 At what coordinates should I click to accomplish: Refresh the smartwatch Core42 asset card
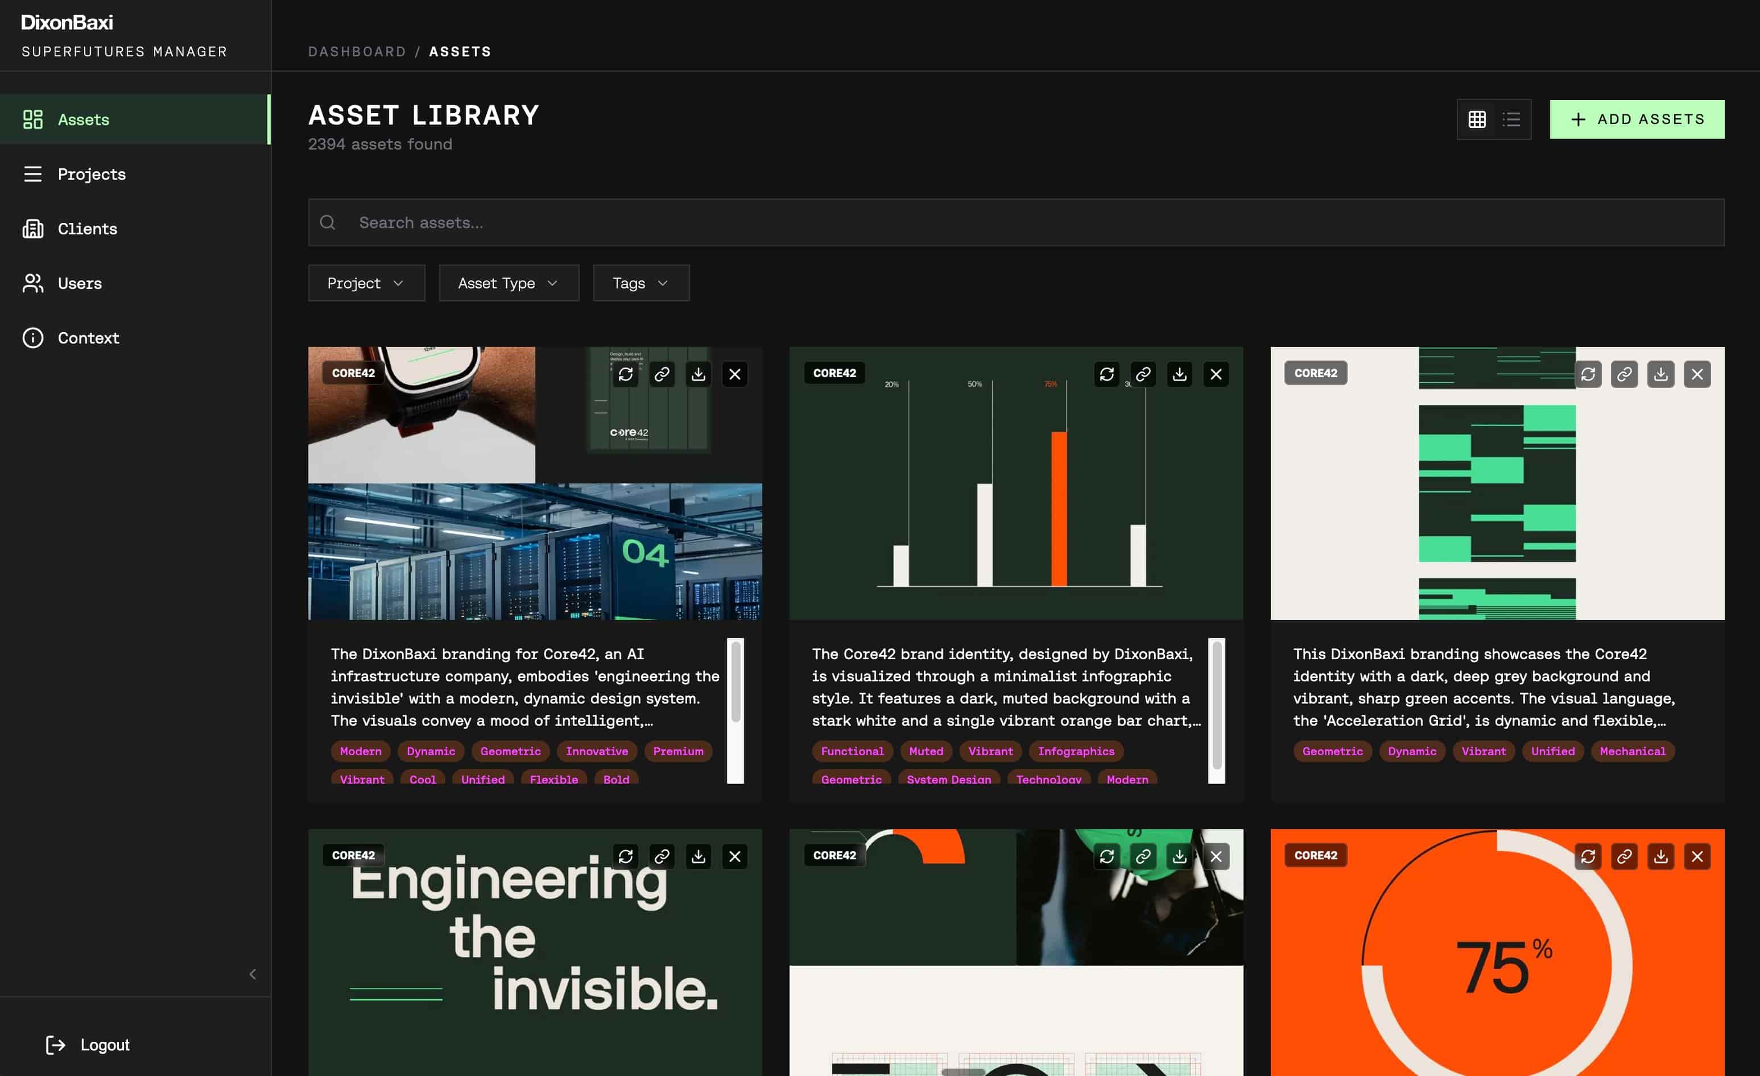(626, 374)
